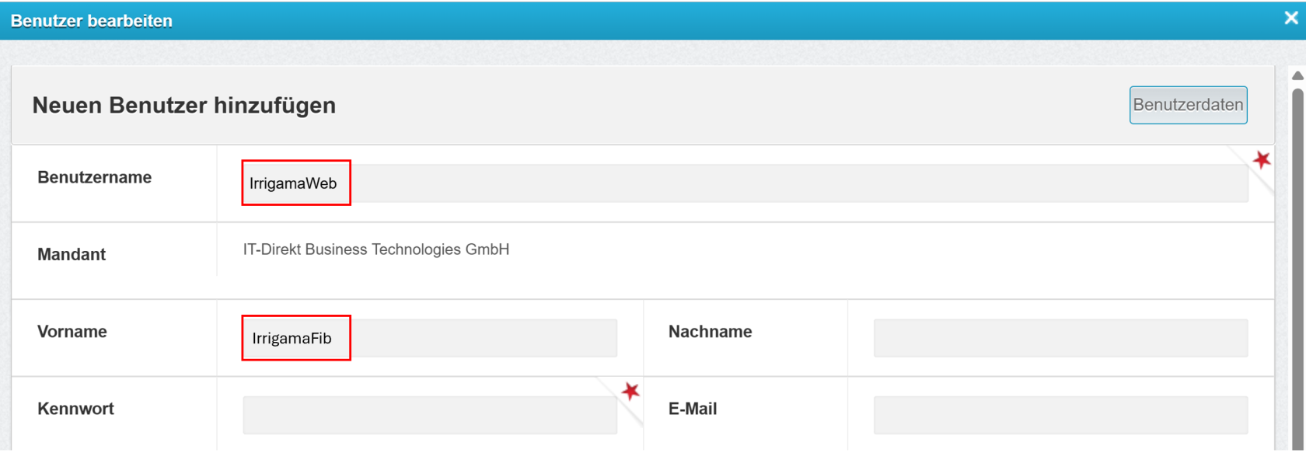Click the red required star beside Kennwort
Viewport: 1306px width, 453px height.
click(630, 391)
